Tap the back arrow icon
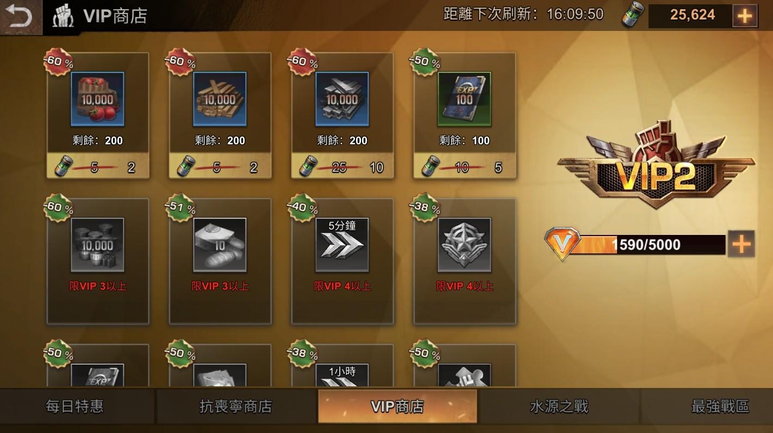Screen dimensions: 773x433 (20, 16)
